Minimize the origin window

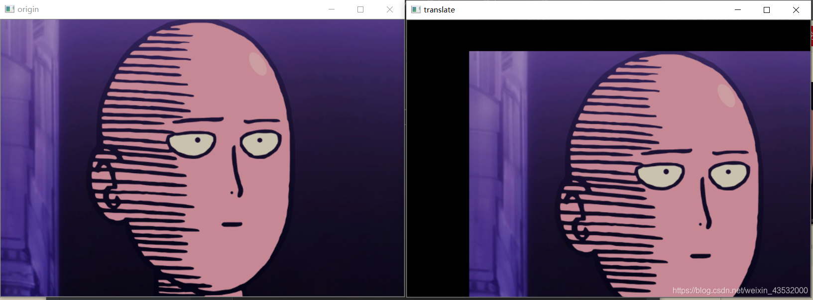click(x=332, y=9)
